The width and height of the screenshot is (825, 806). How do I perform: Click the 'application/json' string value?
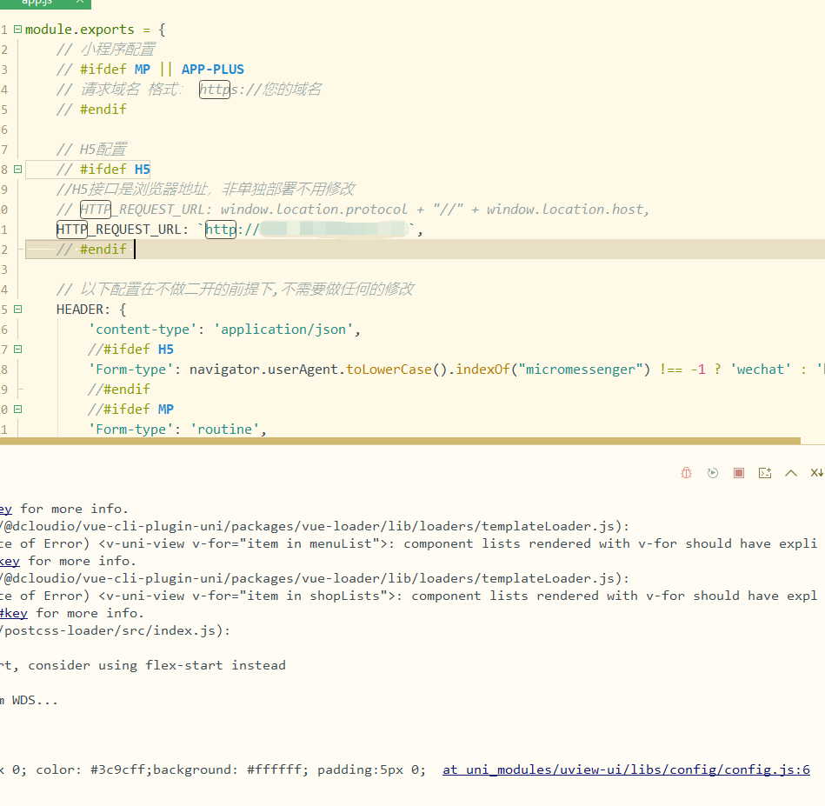[283, 330]
